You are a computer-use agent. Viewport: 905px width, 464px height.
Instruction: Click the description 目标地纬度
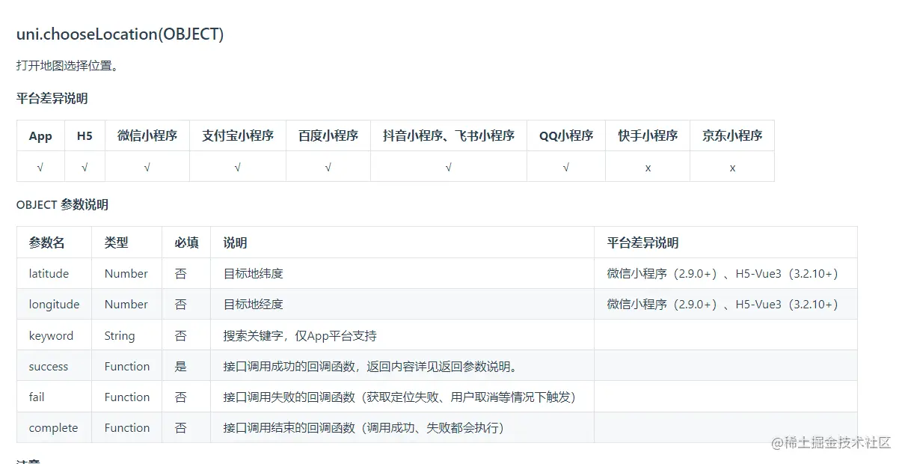point(253,274)
